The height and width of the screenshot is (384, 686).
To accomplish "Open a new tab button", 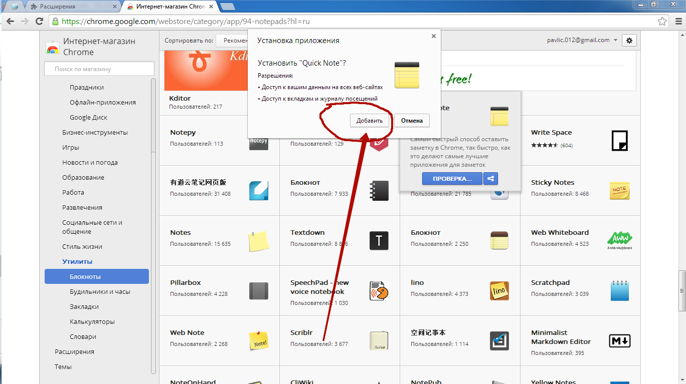I will pos(228,7).
